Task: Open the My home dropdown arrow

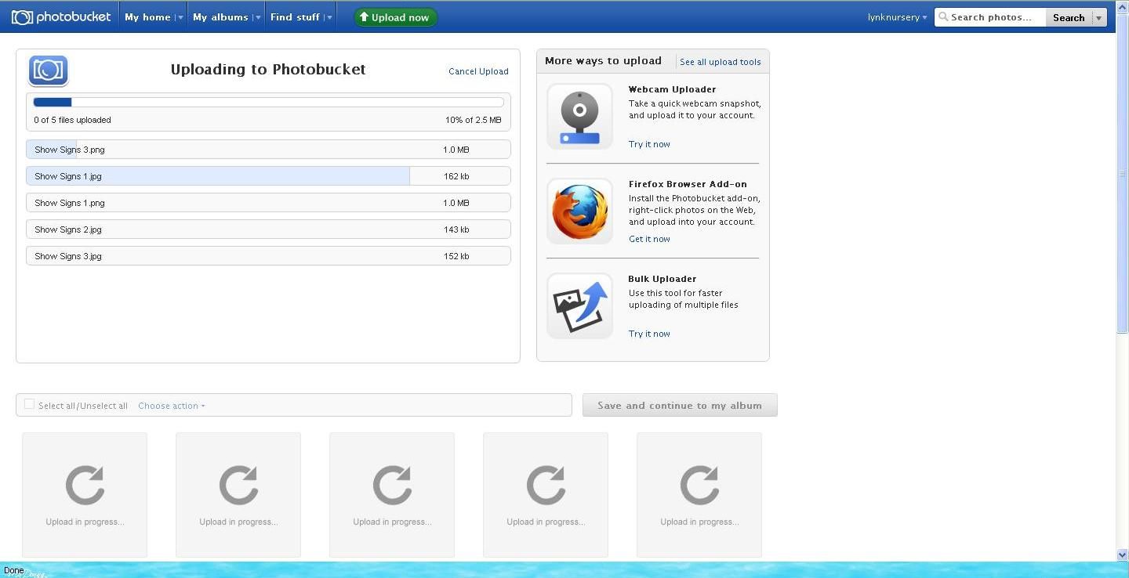Action: click(180, 17)
